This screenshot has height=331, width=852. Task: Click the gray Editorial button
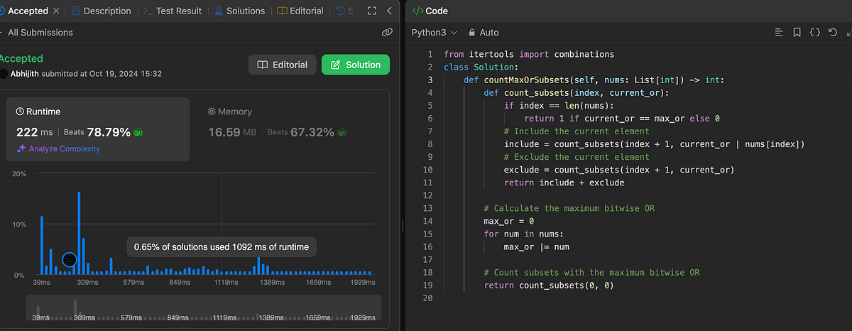282,65
